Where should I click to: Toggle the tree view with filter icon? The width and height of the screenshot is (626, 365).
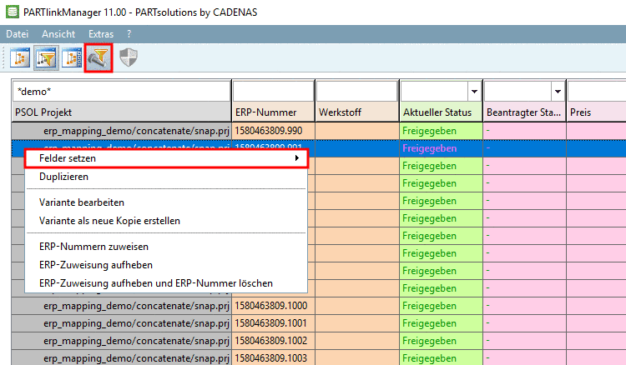[x=46, y=58]
